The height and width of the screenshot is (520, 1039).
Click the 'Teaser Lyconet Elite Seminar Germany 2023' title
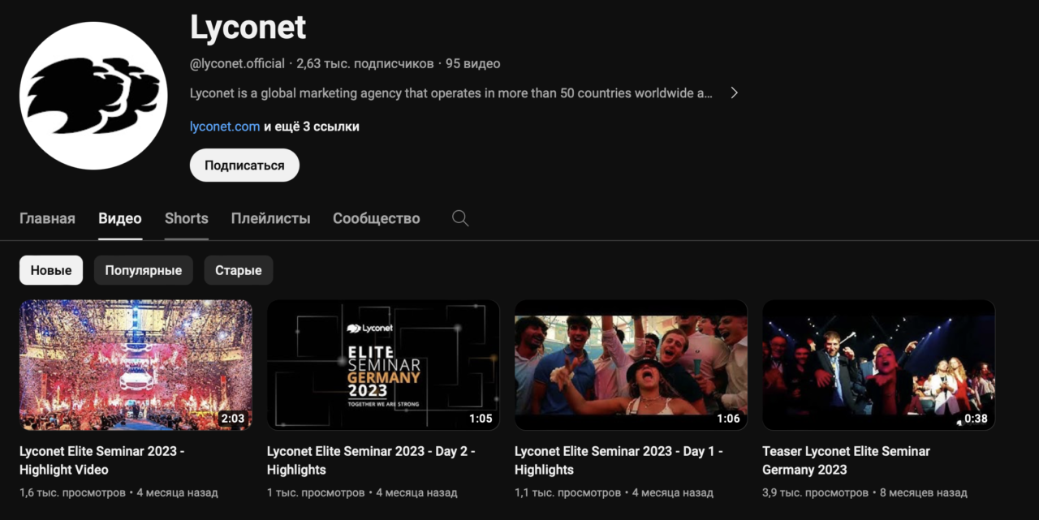click(846, 460)
